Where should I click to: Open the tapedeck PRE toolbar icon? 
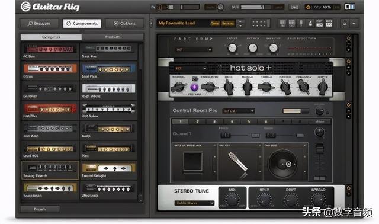[x=282, y=23]
